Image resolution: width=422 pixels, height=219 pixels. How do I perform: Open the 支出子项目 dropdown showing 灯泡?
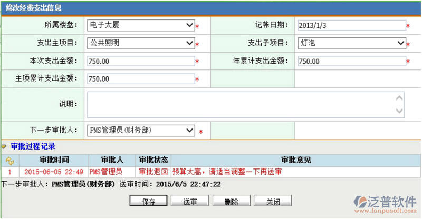coord(352,43)
